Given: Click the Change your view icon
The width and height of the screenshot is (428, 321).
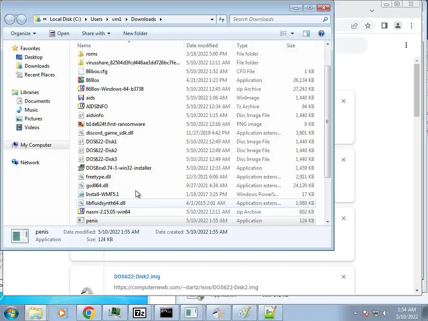Looking at the screenshot, I should click(283, 33).
